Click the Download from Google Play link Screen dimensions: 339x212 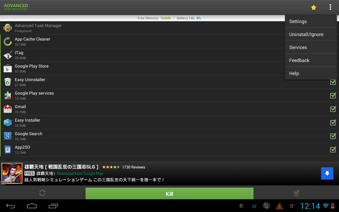pos(80,173)
